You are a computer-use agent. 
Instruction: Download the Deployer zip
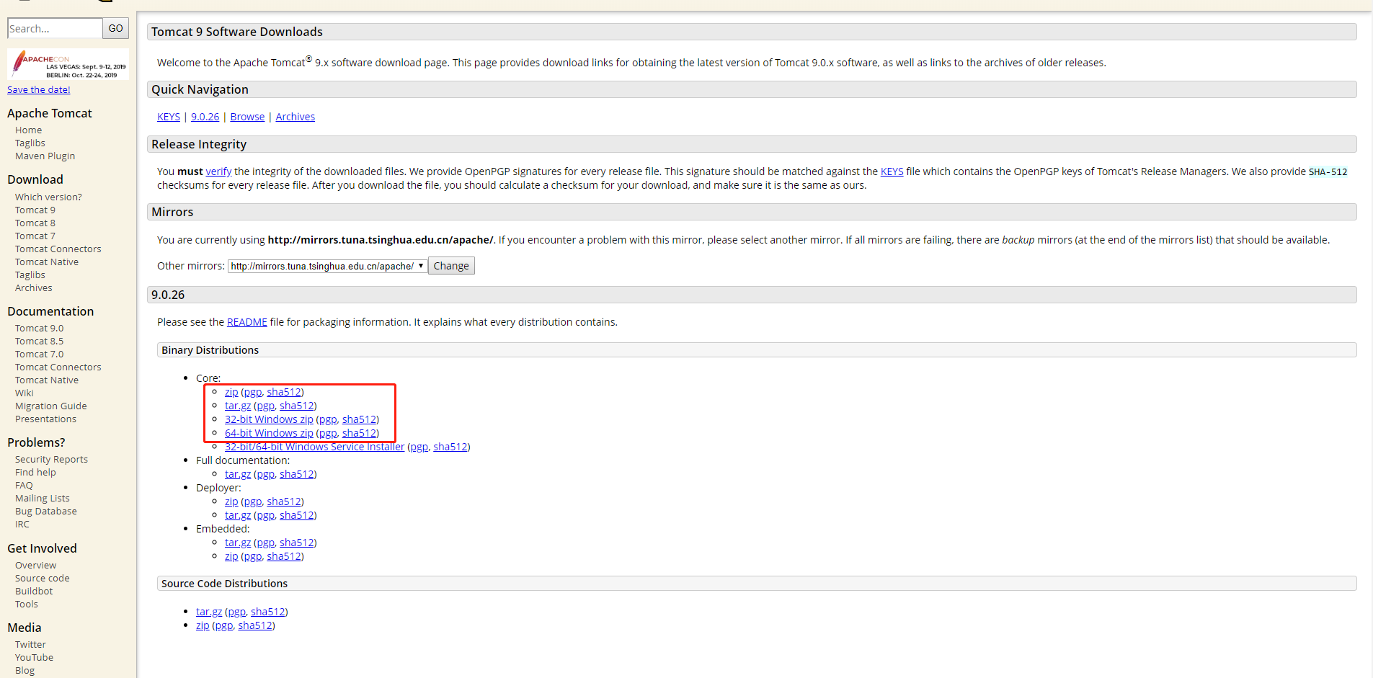pyautogui.click(x=231, y=501)
